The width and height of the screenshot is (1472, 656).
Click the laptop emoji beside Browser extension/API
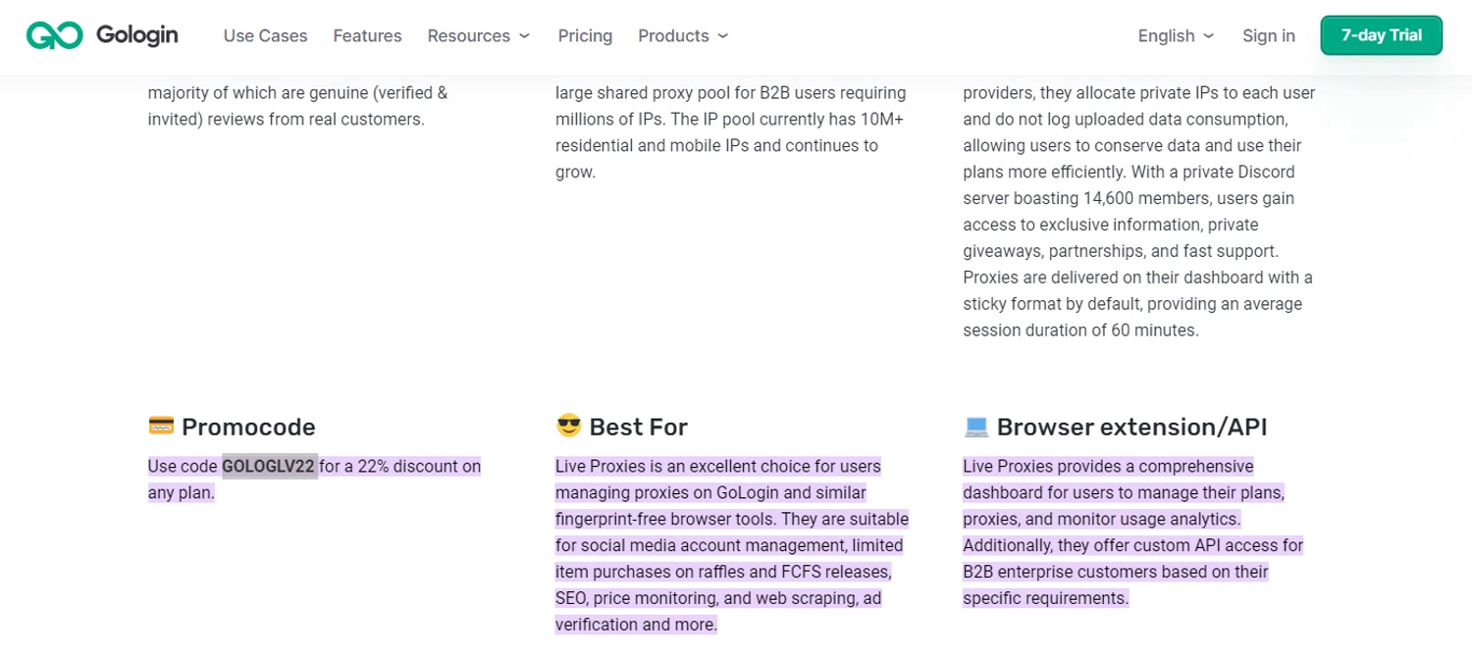click(975, 427)
